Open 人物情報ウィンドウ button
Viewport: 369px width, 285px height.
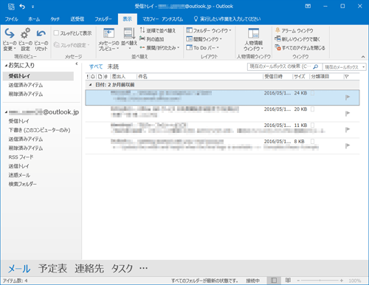[x=254, y=39]
